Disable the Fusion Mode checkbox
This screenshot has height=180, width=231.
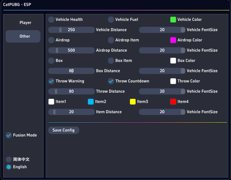[9, 135]
